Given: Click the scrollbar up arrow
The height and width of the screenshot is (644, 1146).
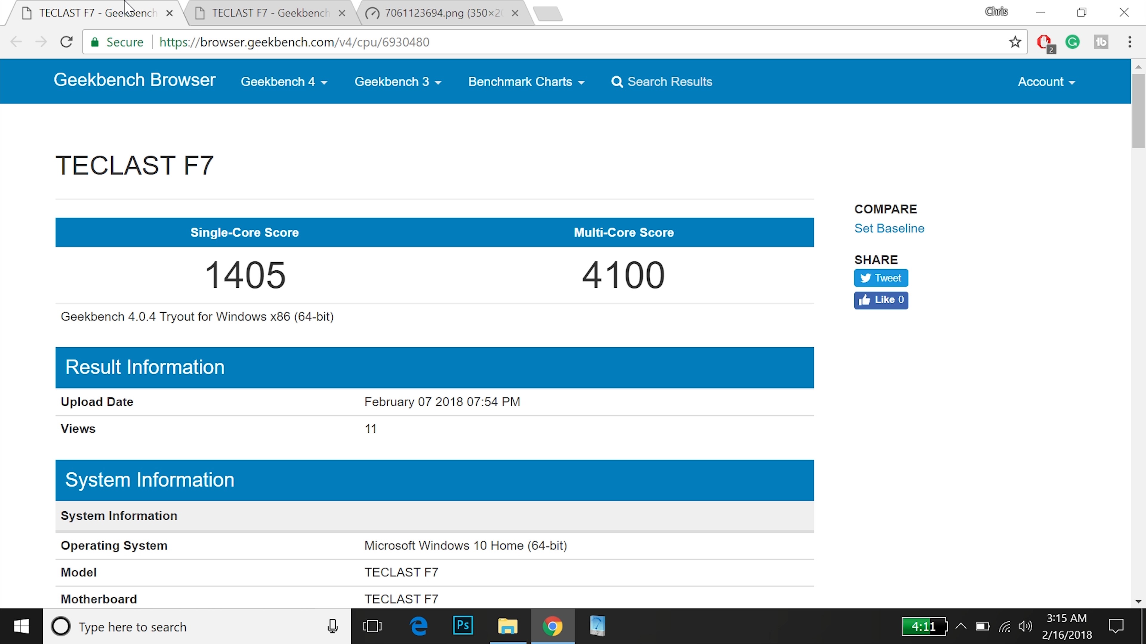Looking at the screenshot, I should click(x=1139, y=67).
